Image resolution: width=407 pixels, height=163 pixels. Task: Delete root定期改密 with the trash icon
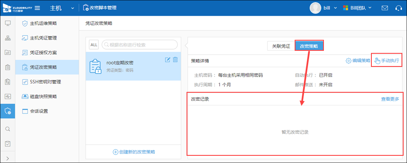pos(175,60)
